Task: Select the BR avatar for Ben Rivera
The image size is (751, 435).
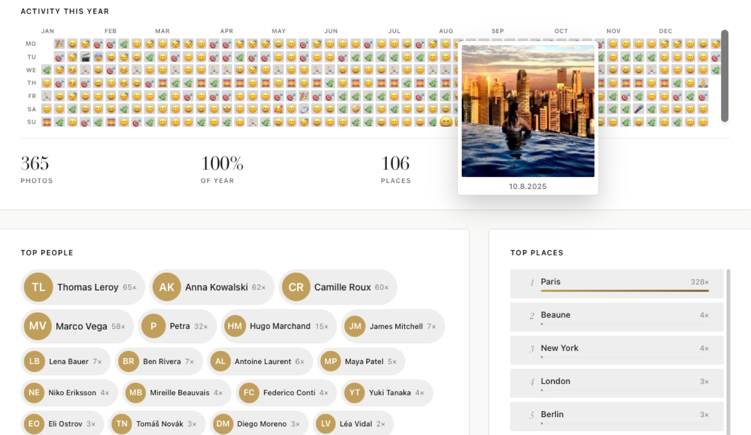Action: tap(128, 361)
